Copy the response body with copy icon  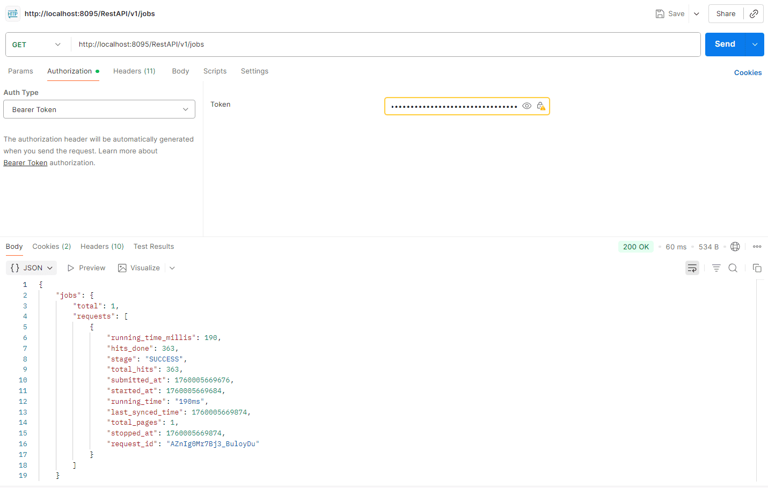(x=757, y=268)
